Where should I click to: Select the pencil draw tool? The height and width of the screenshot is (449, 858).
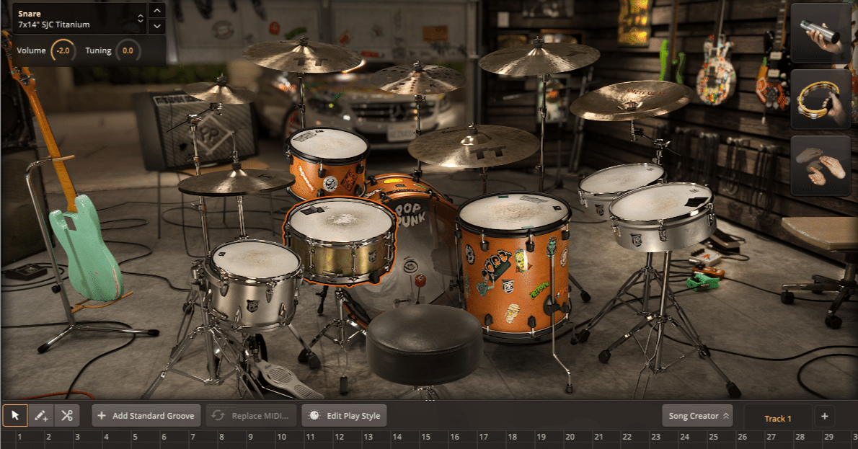(x=41, y=416)
